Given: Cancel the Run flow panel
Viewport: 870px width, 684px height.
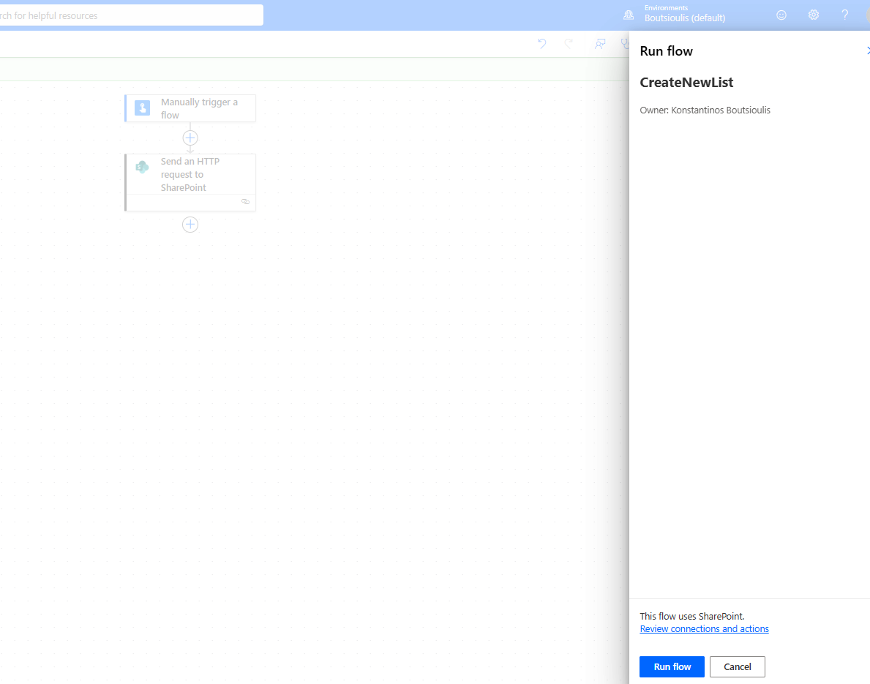Looking at the screenshot, I should (x=737, y=666).
